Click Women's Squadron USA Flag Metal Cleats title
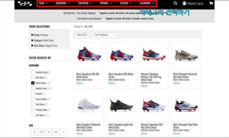Image resolution: width=229 pixels, height=138 pixels. 152,126
